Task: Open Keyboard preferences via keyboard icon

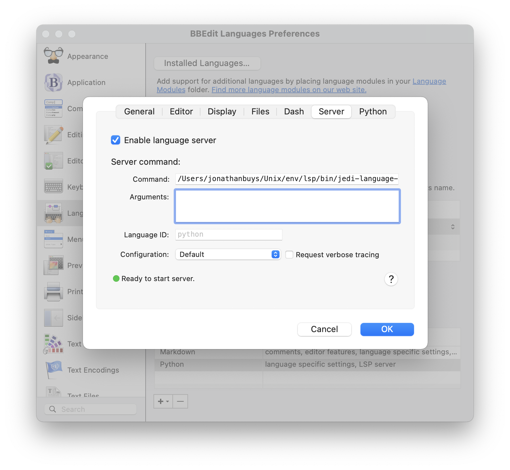Action: (x=53, y=187)
